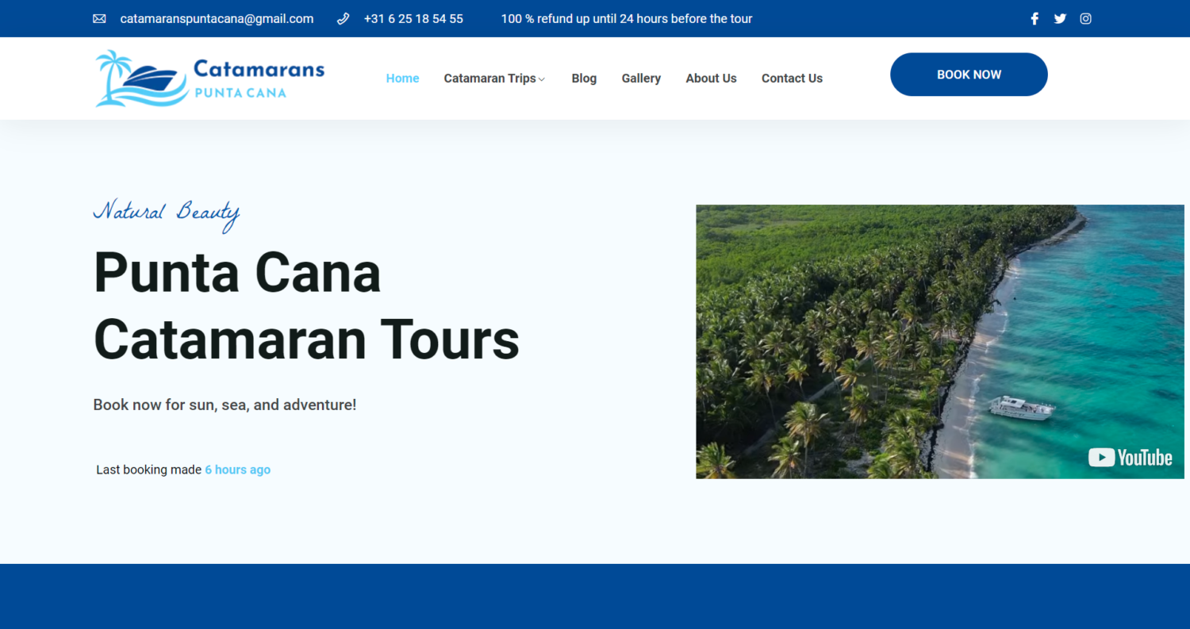Click the envelope email icon
The image size is (1190, 629).
99,19
